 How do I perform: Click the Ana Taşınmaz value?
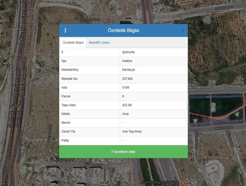click(132, 131)
